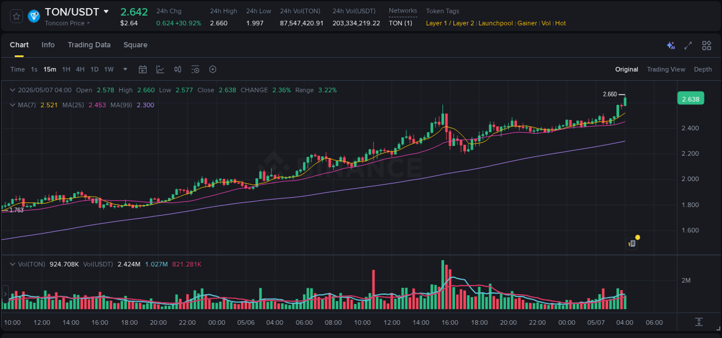The height and width of the screenshot is (338, 722).
Task: Open the technical indicators line chart icon
Action: (160, 69)
